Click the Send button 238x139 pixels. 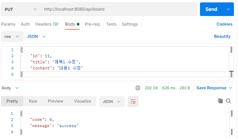[211, 9]
